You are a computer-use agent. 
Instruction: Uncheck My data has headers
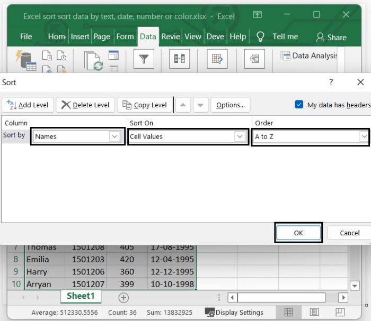(299, 105)
